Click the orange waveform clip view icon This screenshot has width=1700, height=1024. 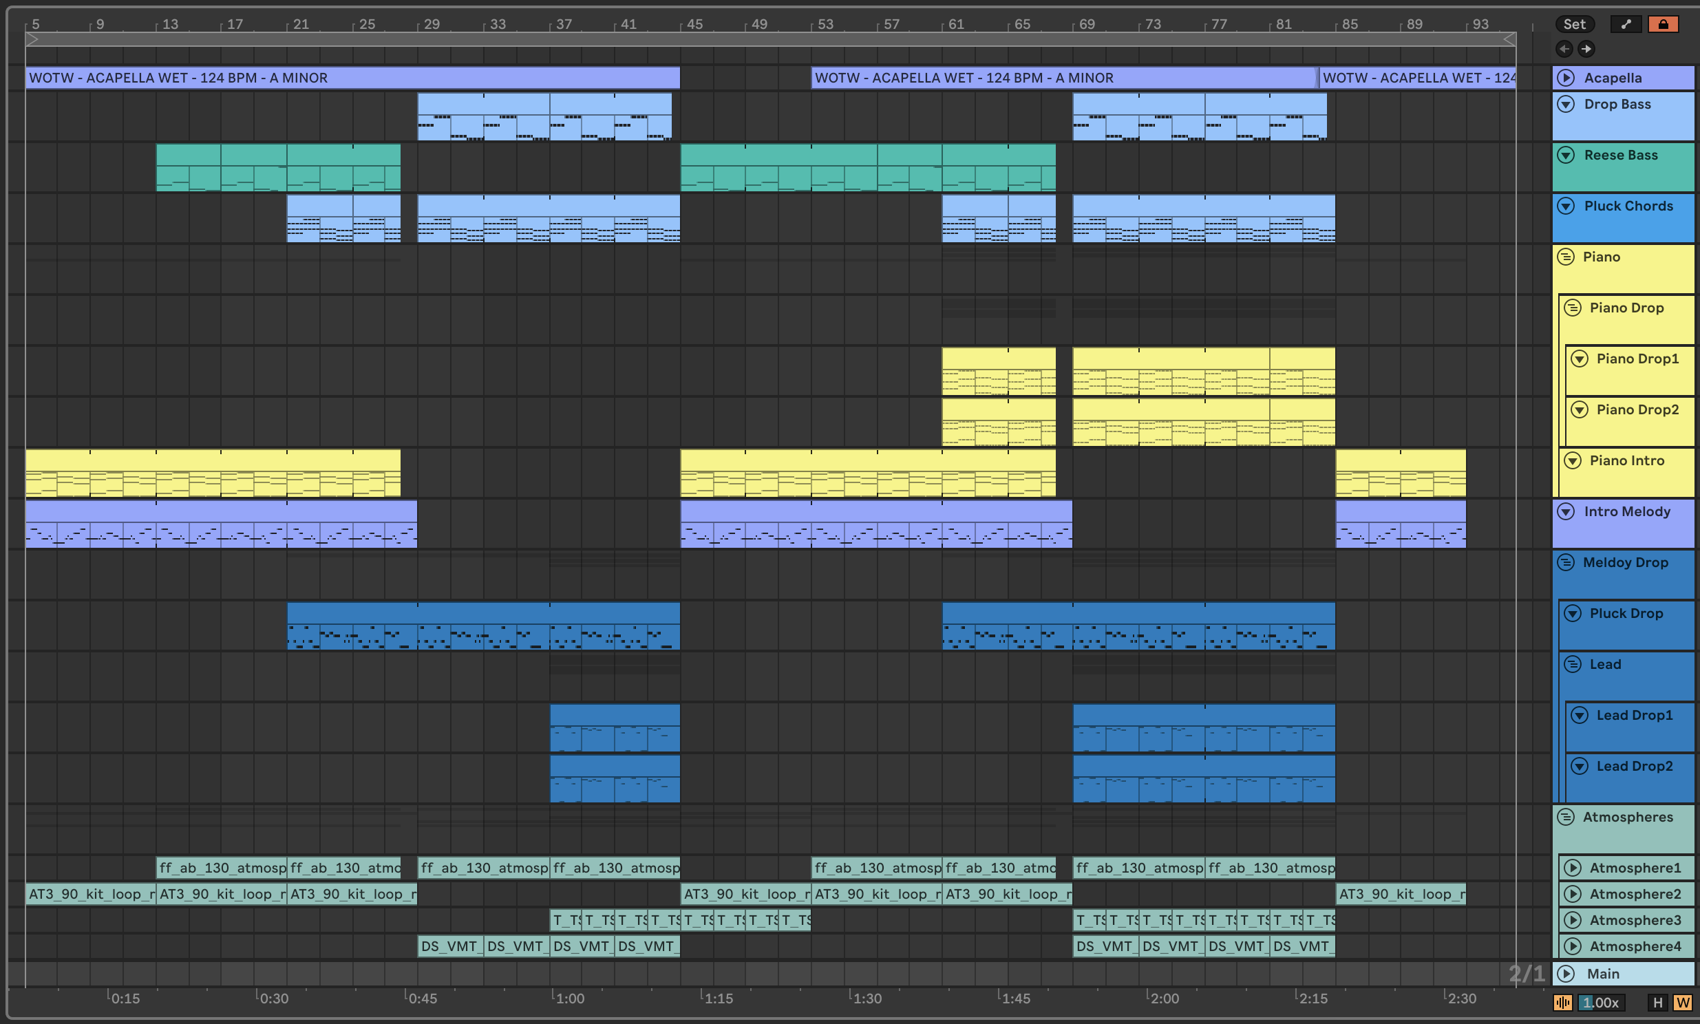(1563, 1003)
